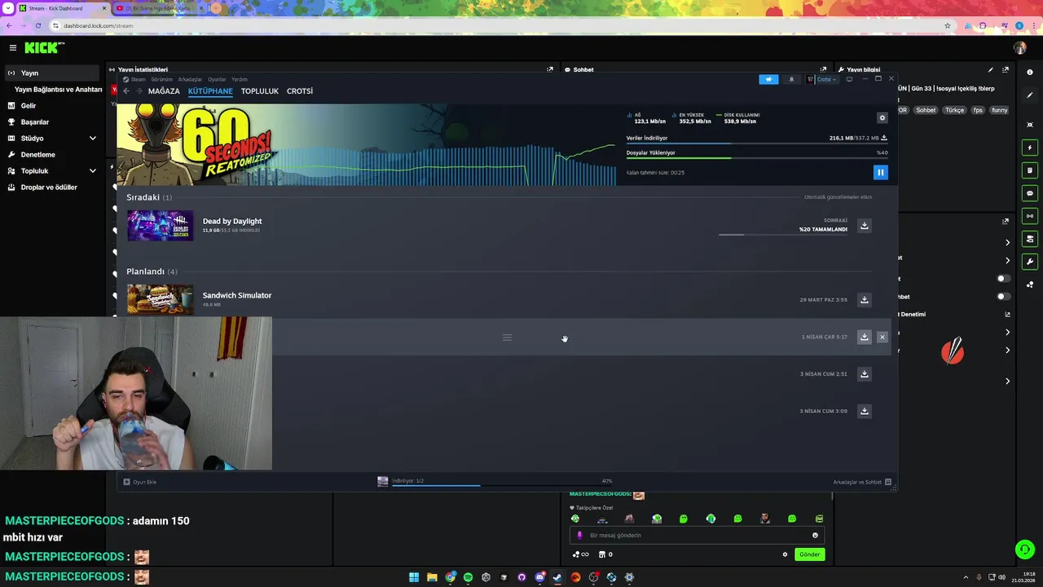1043x587 pixels.
Task: Click Dead by Daylight download icon
Action: pos(865,225)
